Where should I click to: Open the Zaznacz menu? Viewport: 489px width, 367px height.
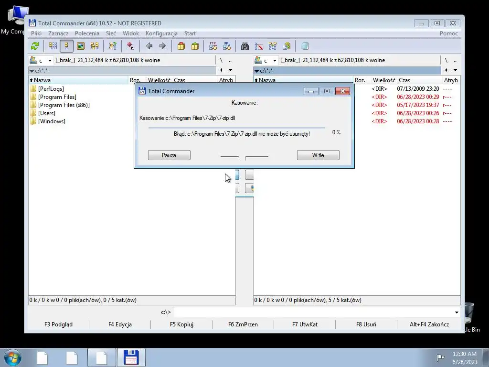click(58, 33)
